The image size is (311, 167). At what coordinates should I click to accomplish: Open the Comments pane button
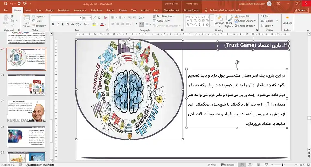[227, 165]
